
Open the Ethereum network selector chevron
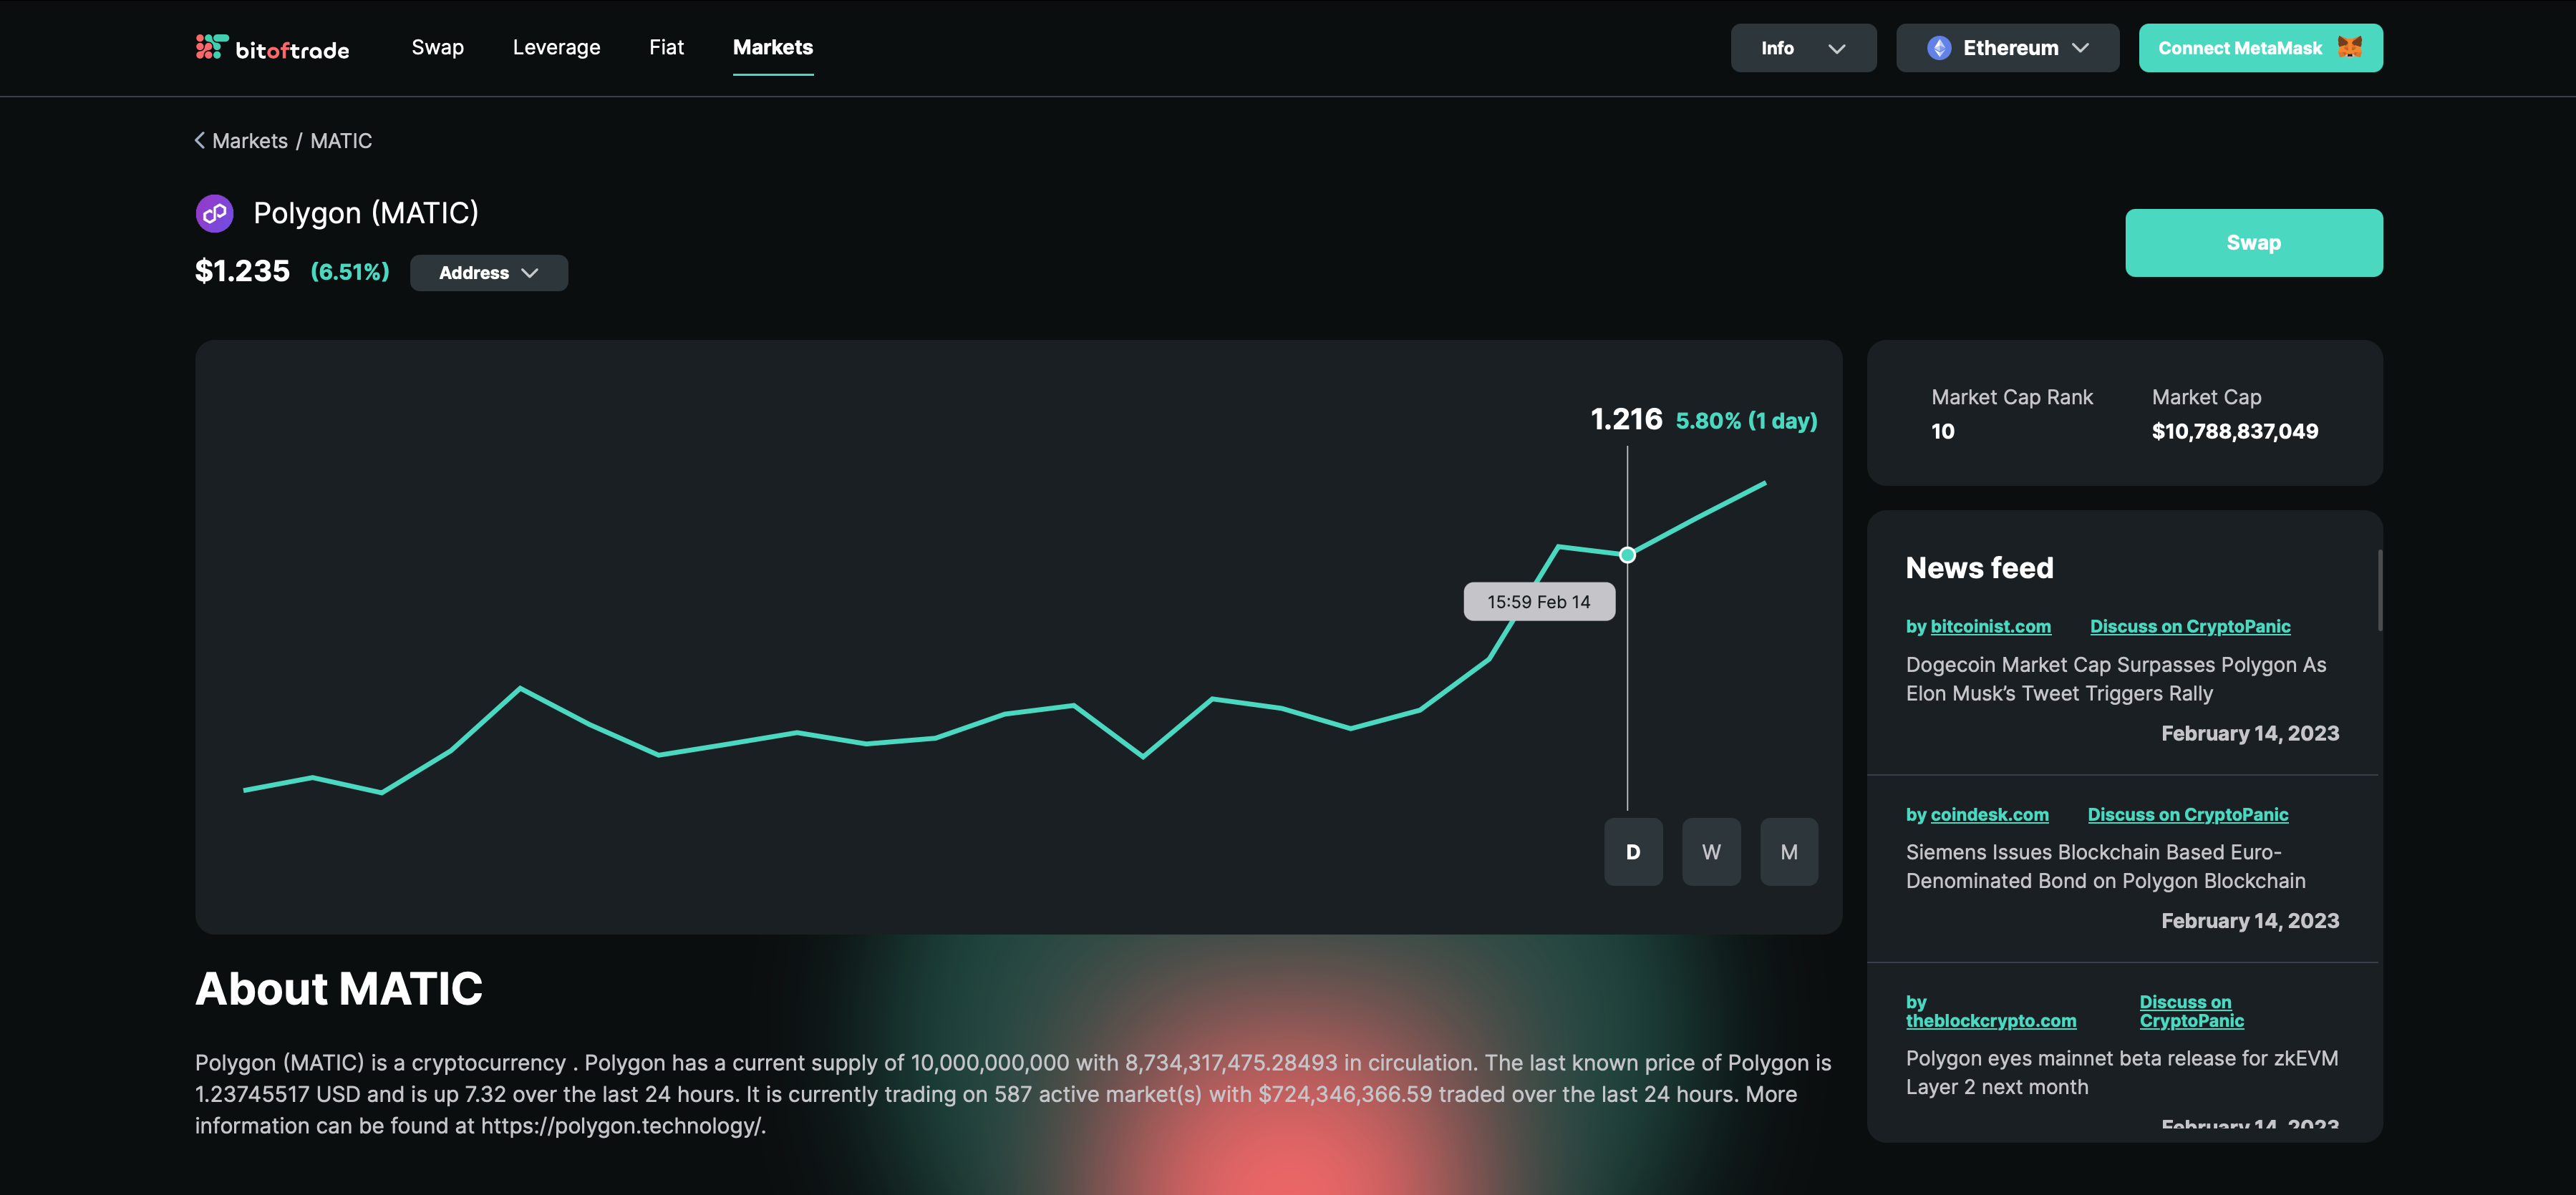(2081, 48)
